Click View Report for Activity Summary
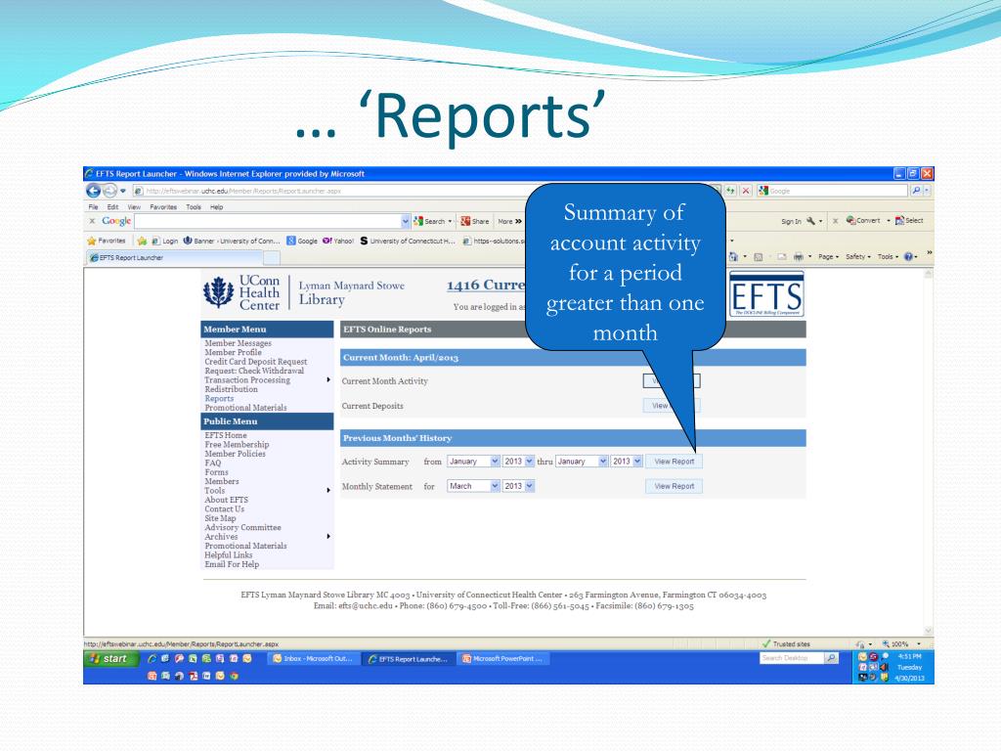Image resolution: width=1001 pixels, height=751 pixels. click(x=675, y=462)
